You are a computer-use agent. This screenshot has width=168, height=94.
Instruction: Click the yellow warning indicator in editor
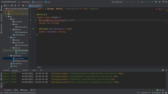tap(160, 9)
